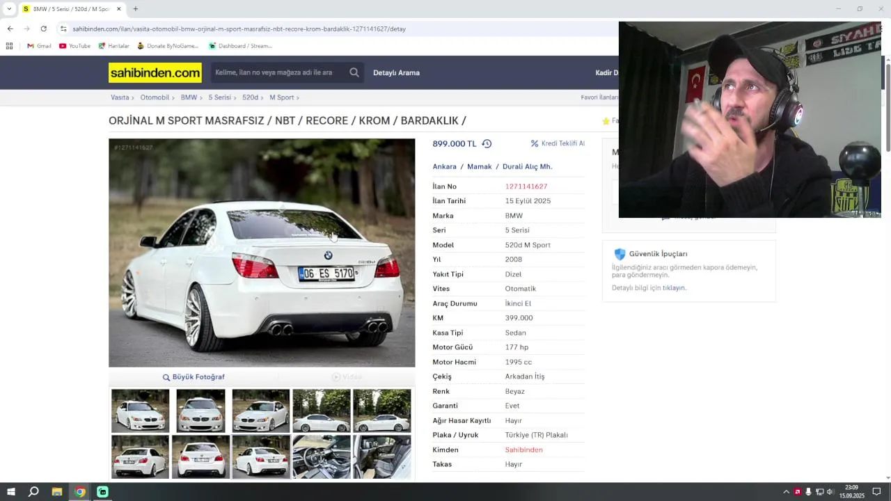Open Donate ByNoGame bookmark
Image resolution: width=891 pixels, height=501 pixels.
168,46
